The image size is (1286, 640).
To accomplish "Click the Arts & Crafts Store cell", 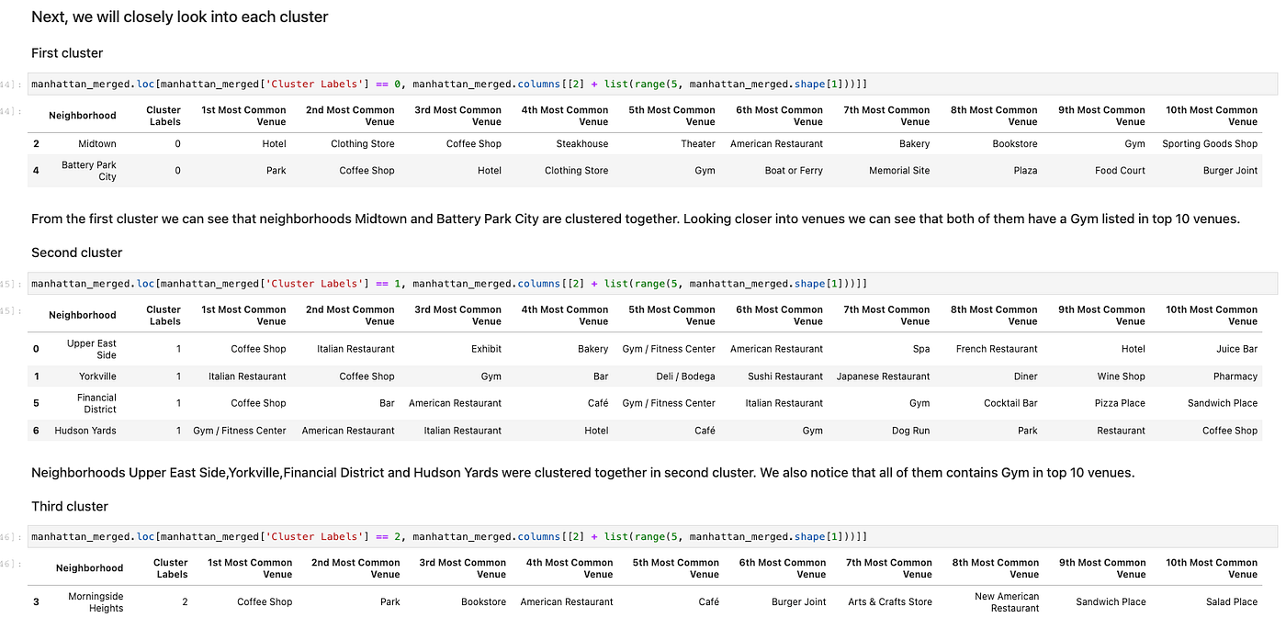I will coord(889,602).
